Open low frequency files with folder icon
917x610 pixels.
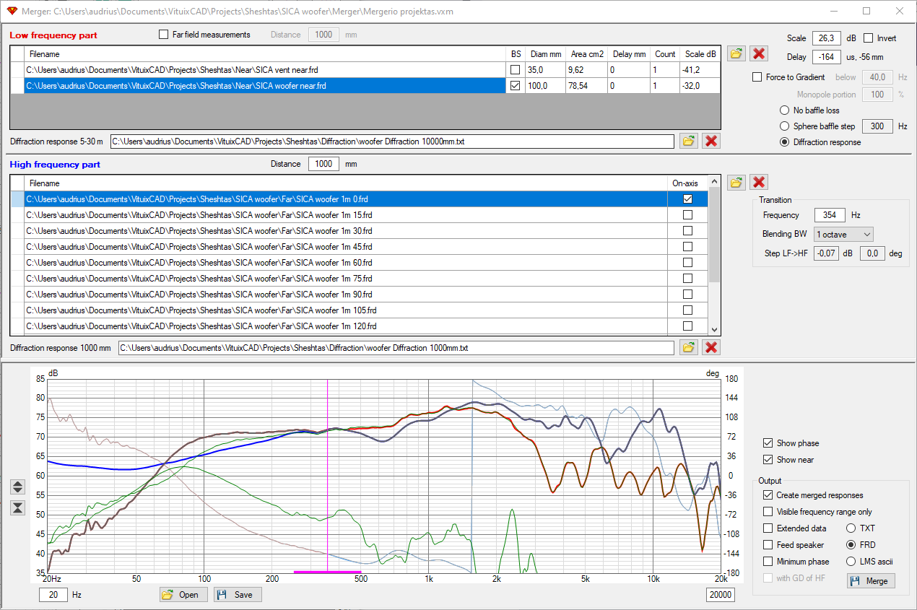(x=736, y=53)
